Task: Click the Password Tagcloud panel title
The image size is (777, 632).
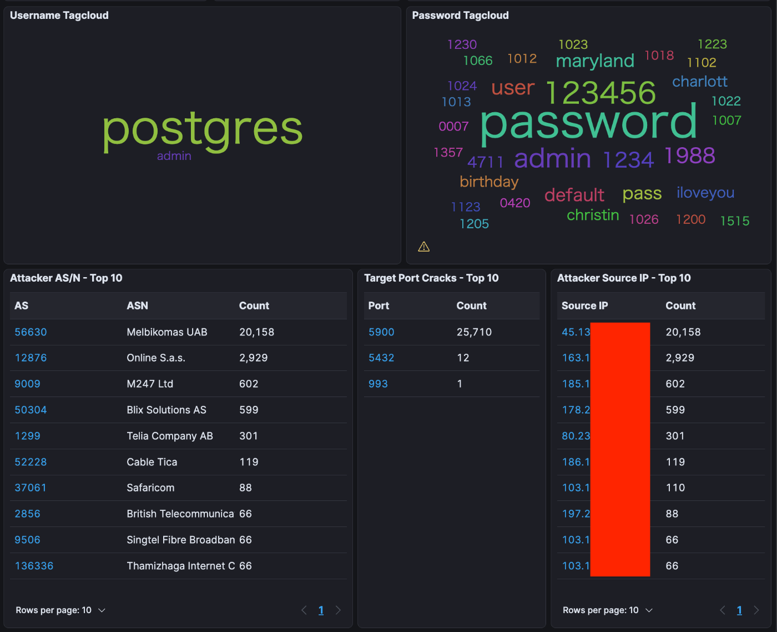Action: point(460,16)
